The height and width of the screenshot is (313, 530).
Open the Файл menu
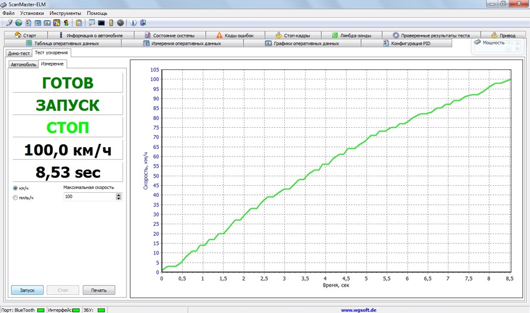(x=8, y=13)
